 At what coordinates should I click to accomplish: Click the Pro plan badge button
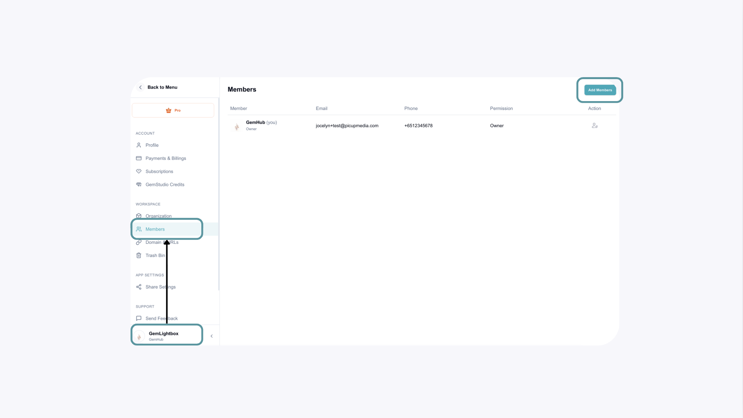[173, 110]
